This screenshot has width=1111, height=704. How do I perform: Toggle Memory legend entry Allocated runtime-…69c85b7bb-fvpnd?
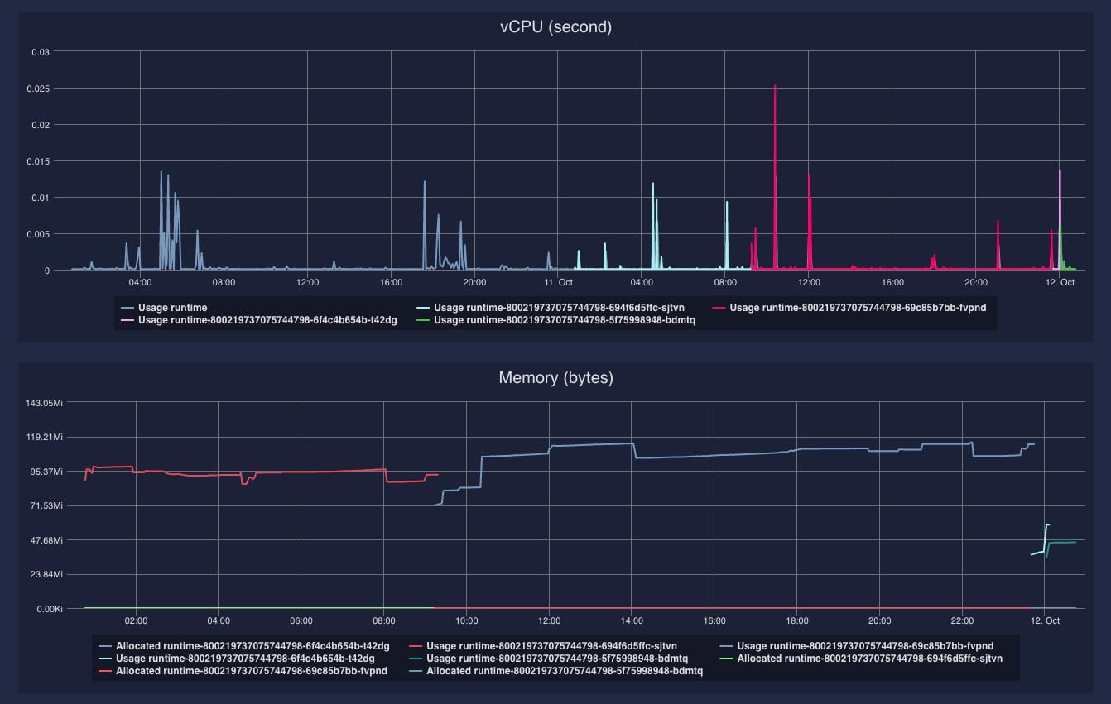point(243,671)
